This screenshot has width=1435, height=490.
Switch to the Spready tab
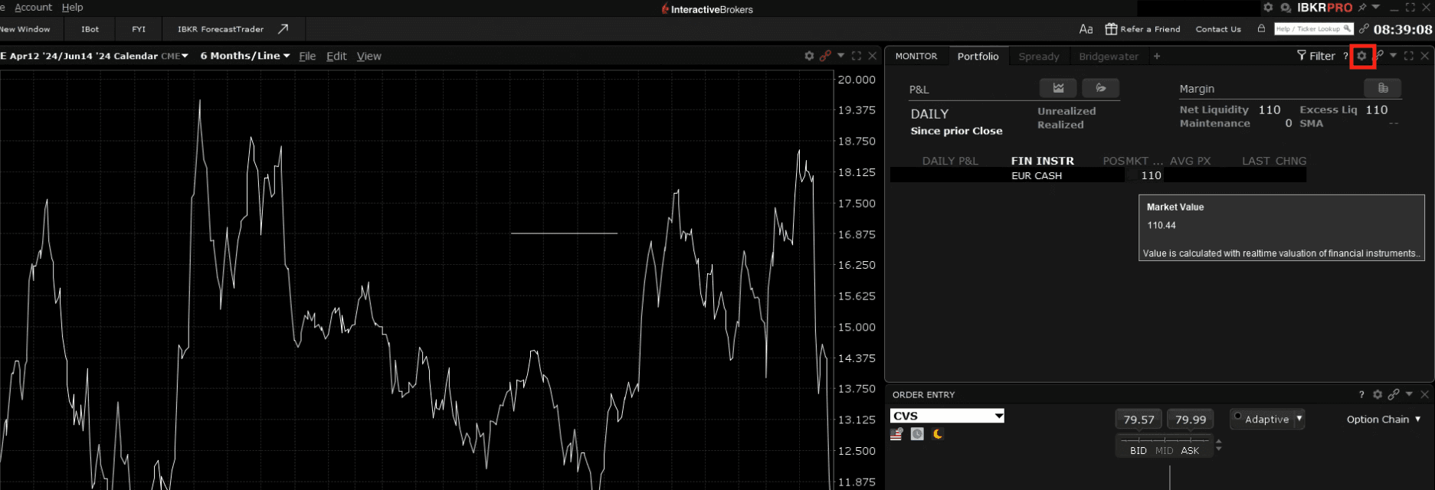[x=1039, y=56]
